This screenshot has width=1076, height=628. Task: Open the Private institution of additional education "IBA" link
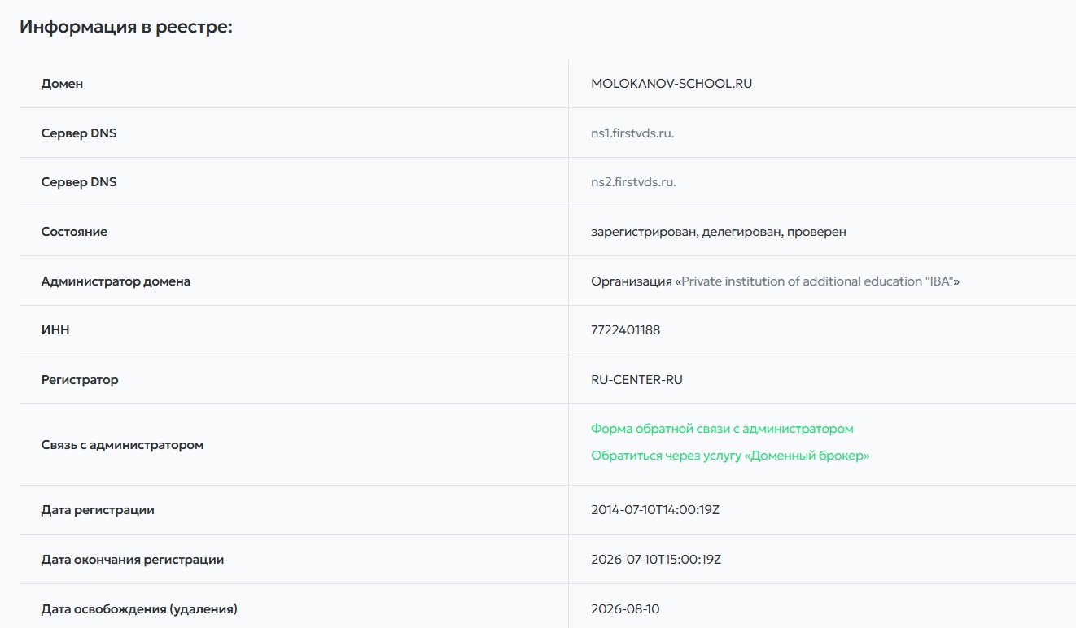[817, 281]
